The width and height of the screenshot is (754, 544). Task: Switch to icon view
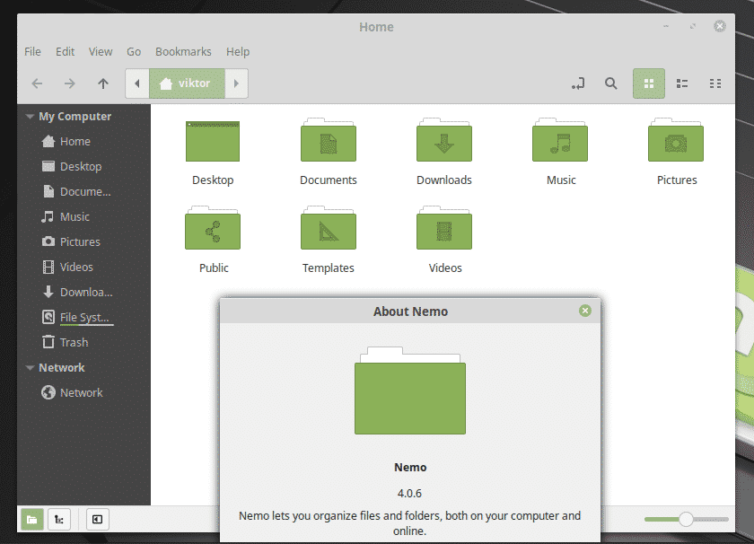(x=649, y=83)
